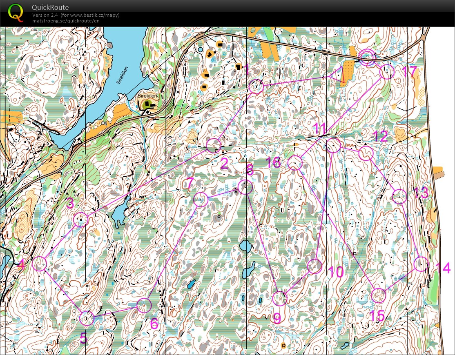
Task: Click the control 2 circle on the map
Action: coord(214,146)
